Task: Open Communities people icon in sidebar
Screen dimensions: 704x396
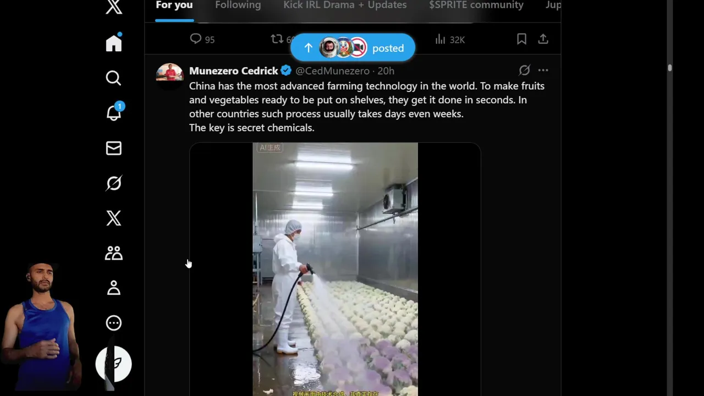Action: point(114,253)
